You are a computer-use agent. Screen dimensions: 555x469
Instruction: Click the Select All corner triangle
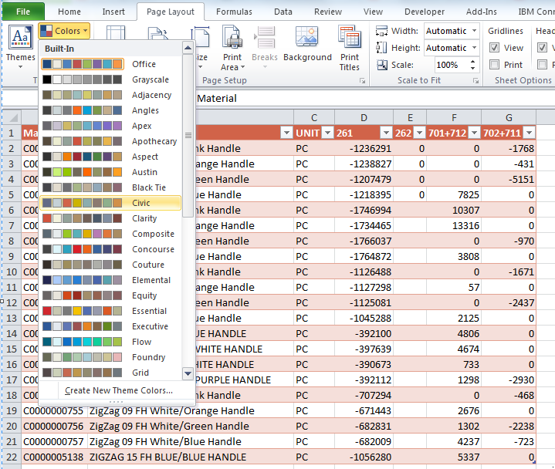coord(12,117)
